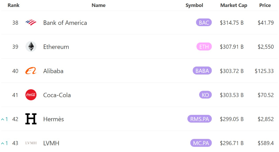Click the pink ETH symbol badge
The image size is (279, 152).
click(204, 46)
